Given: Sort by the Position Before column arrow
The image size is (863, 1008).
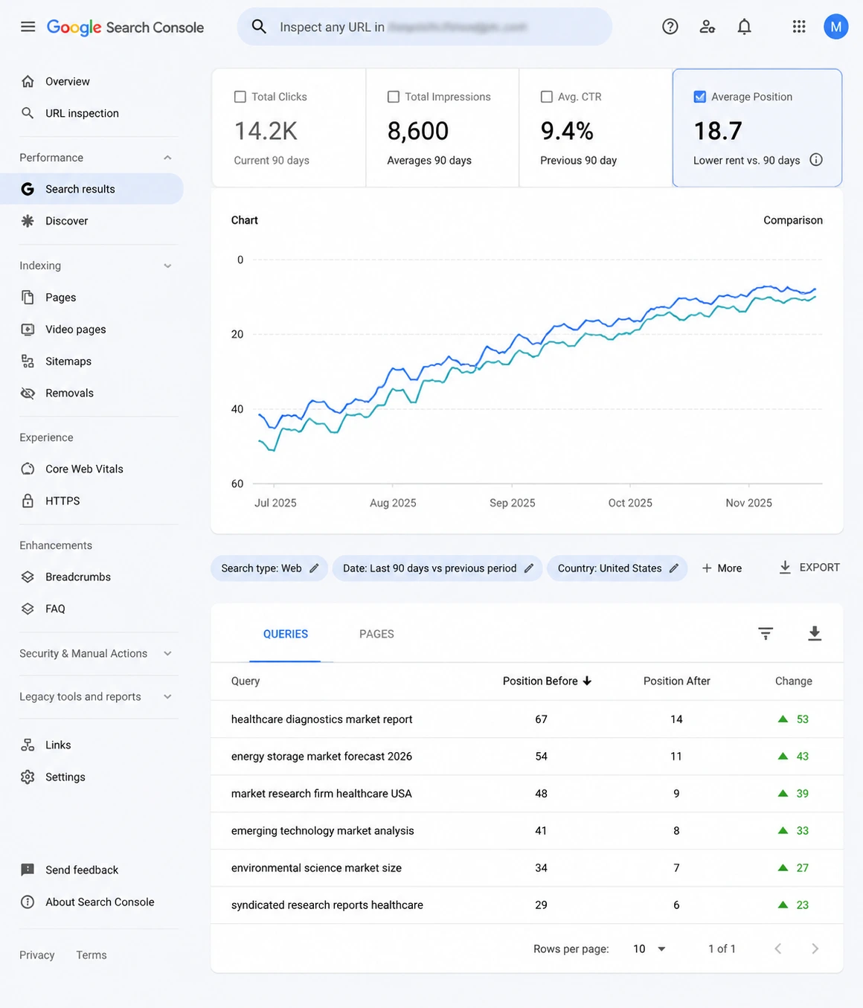Looking at the screenshot, I should coord(587,681).
